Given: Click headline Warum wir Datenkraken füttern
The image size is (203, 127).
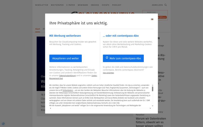Looking at the screenshot, I should pos(151,122).
